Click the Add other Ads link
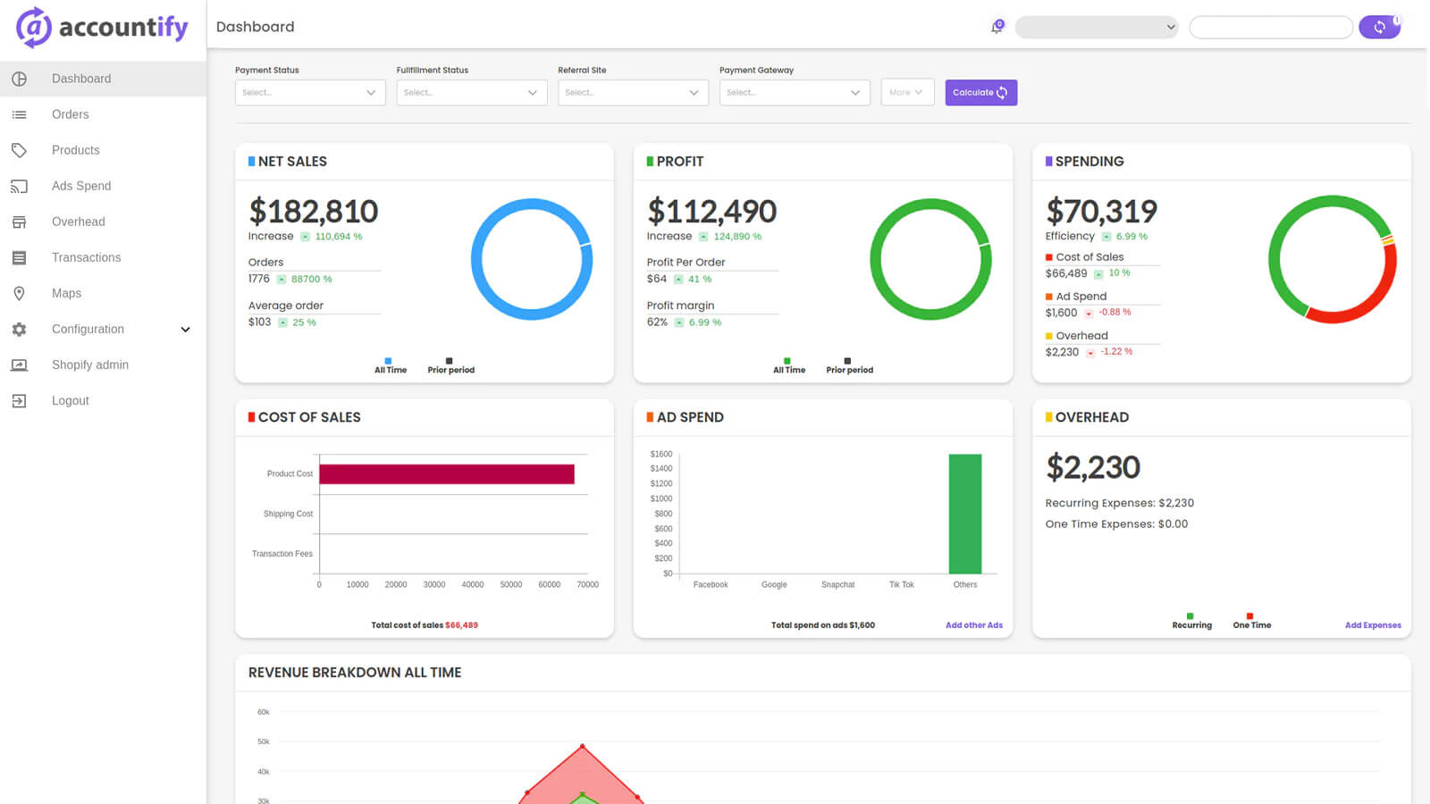The height and width of the screenshot is (804, 1430). pos(973,624)
